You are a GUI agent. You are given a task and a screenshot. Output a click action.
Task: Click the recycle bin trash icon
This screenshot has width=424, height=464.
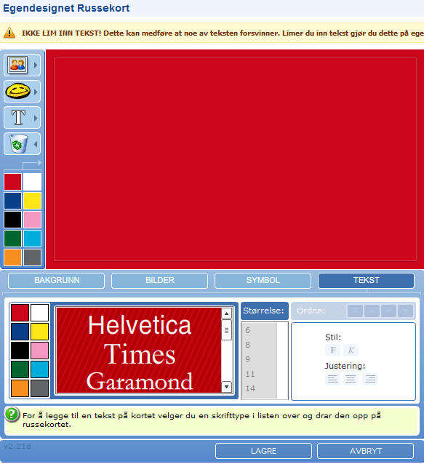19,143
